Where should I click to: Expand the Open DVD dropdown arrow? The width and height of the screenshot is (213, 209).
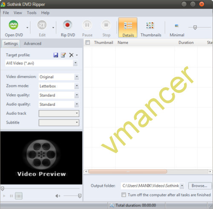coord(27,28)
